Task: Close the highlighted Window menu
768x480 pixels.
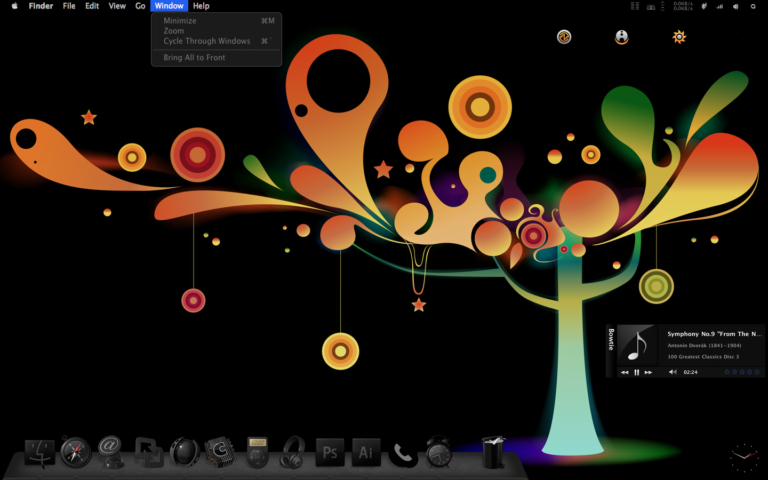Action: coord(169,6)
